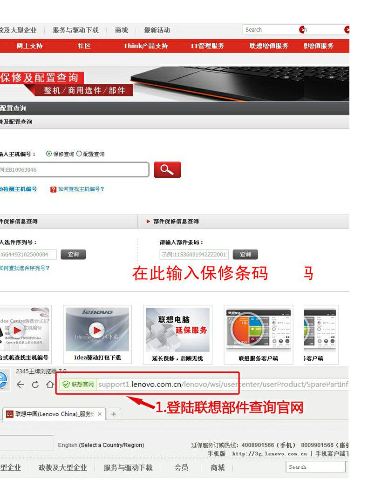Open a new browser tab with plus

coord(114,414)
